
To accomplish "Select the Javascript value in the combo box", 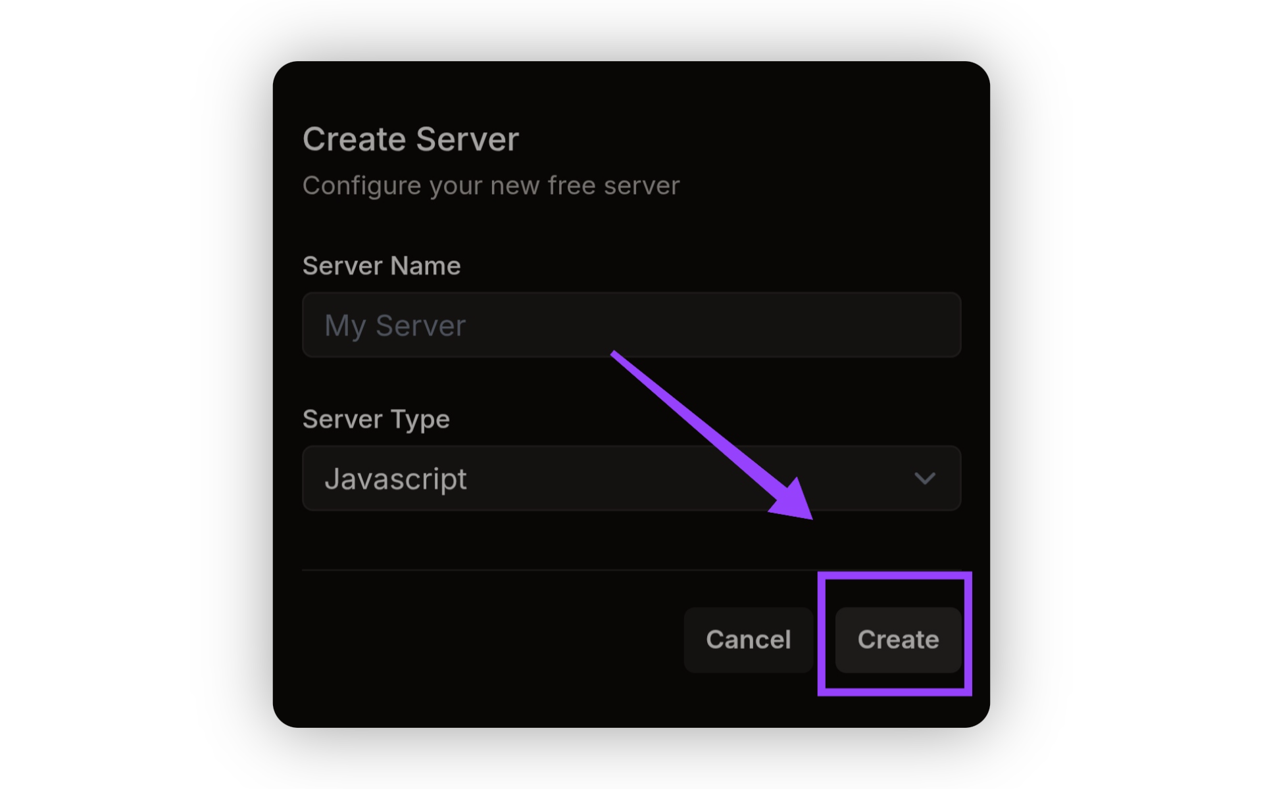I will 395,478.
